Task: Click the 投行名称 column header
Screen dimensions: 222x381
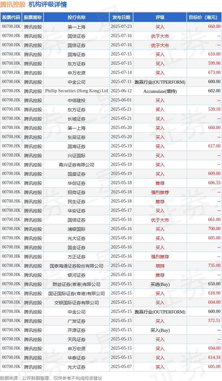Action: (x=77, y=17)
